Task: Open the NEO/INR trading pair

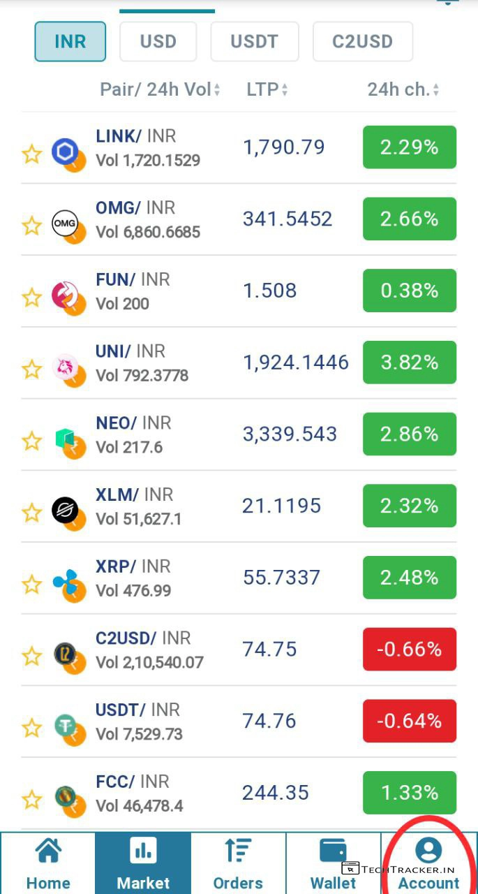Action: (x=133, y=433)
